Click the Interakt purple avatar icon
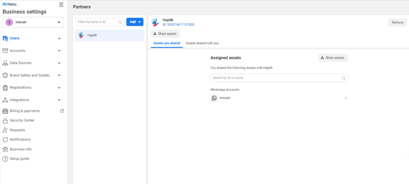Image resolution: width=409 pixels, height=184 pixels. pos(9,22)
